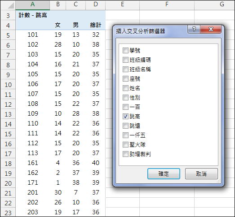Enable the 座號 checkbox
Viewport: 235px width, 217px height.
point(125,78)
